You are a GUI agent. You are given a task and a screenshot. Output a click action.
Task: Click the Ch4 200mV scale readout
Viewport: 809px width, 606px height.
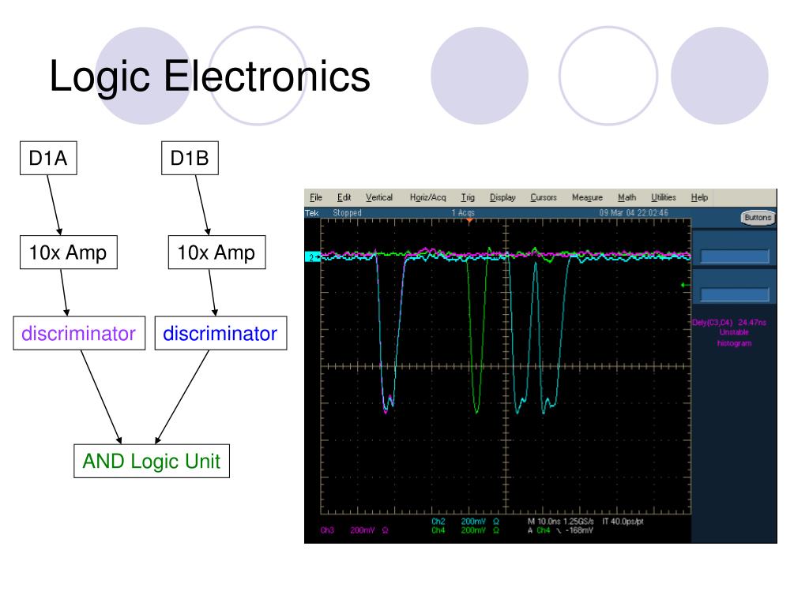[x=465, y=530]
